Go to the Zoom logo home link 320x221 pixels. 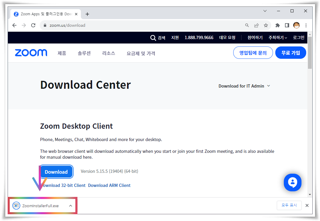[31, 53]
